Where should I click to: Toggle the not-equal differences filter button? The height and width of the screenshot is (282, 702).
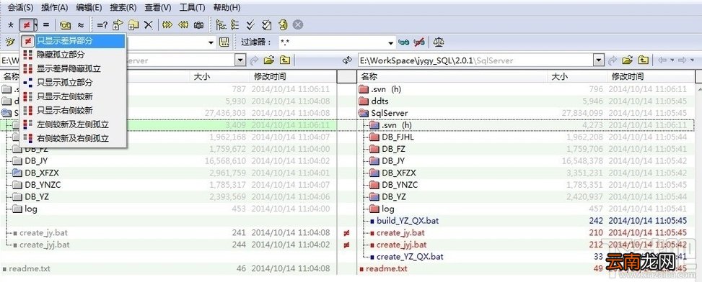pyautogui.click(x=27, y=25)
